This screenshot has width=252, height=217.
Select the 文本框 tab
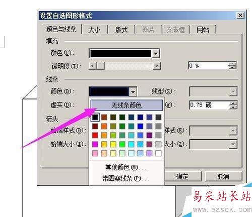point(176,30)
